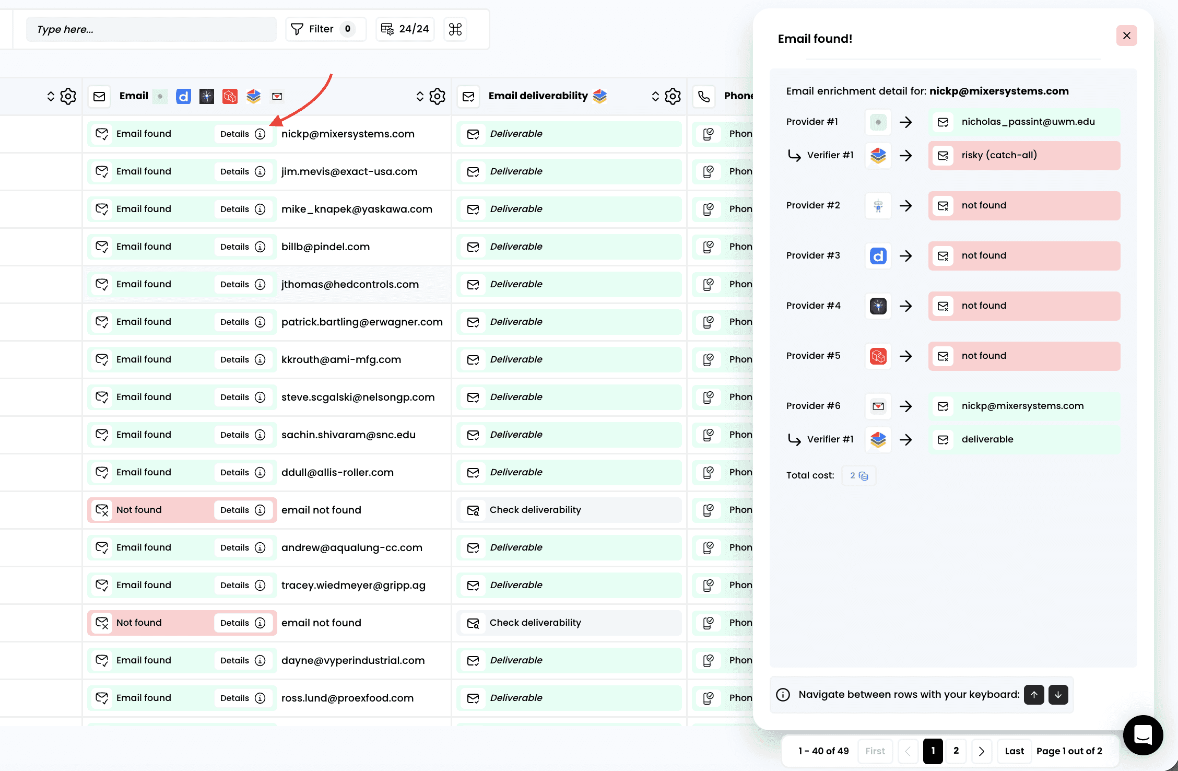The image size is (1178, 771).
Task: Open the 24/24 columns selector
Action: pyautogui.click(x=405, y=29)
